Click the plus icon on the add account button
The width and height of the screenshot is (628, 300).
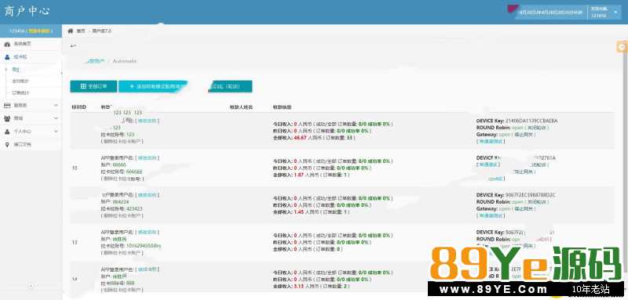click(132, 86)
